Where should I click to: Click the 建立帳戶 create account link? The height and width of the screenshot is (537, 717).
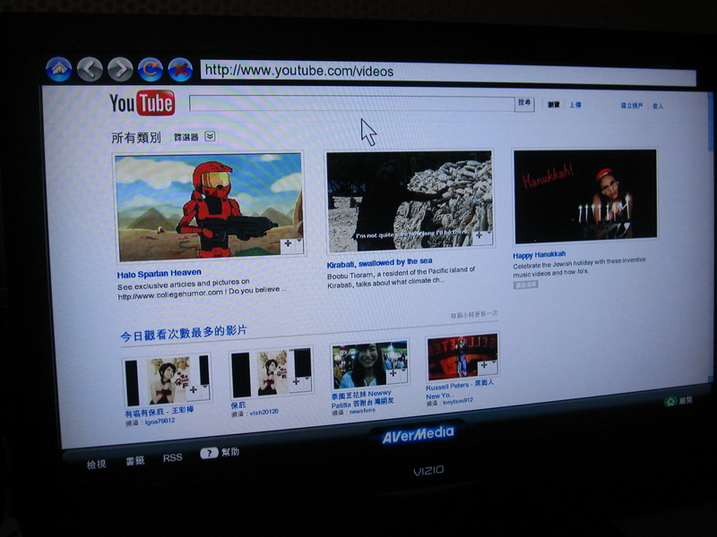(632, 106)
